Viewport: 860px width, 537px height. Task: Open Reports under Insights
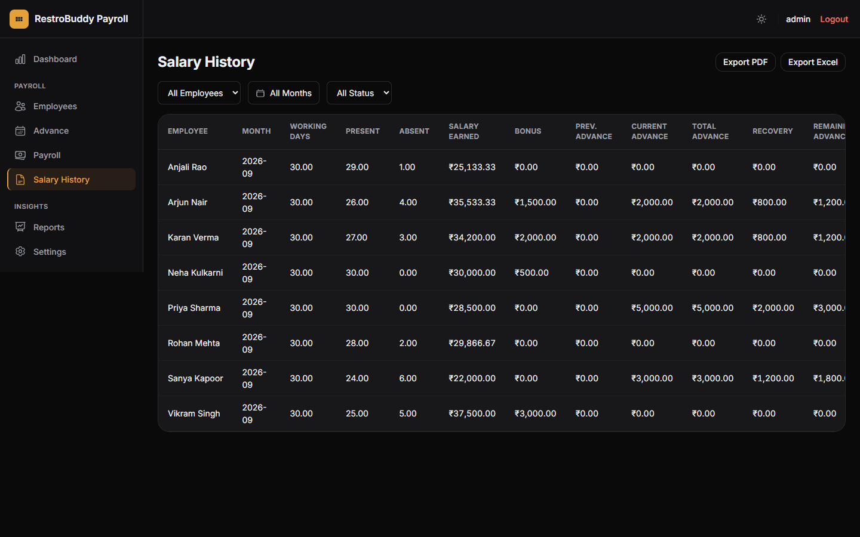[x=71, y=227]
